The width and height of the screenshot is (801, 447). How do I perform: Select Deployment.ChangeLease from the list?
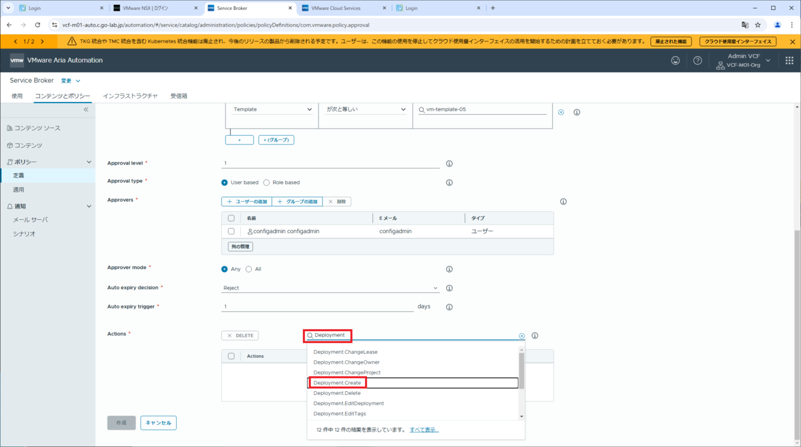413,352
